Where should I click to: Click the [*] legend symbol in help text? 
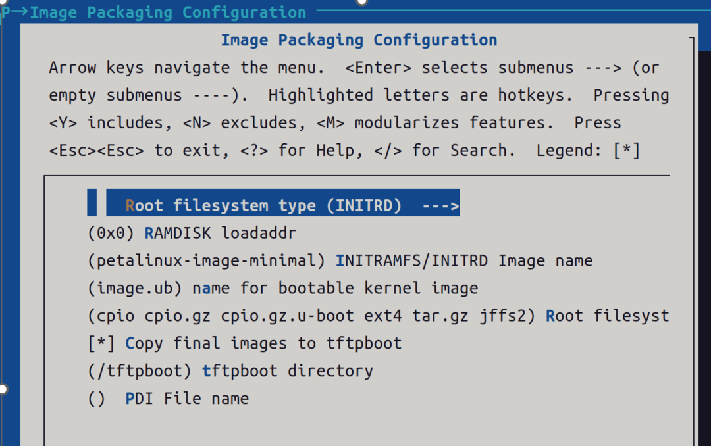[626, 150]
